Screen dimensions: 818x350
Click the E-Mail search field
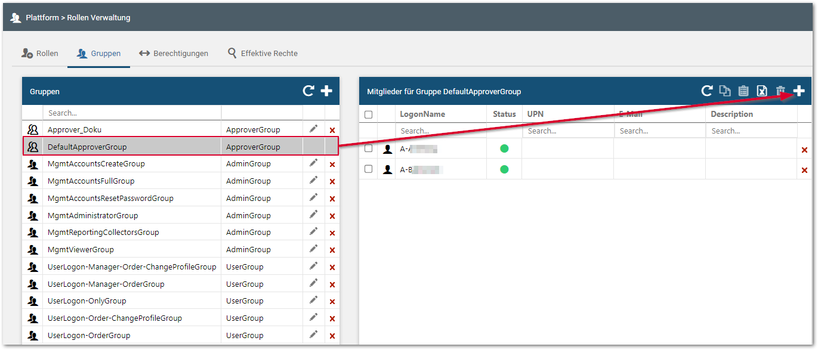pos(660,131)
